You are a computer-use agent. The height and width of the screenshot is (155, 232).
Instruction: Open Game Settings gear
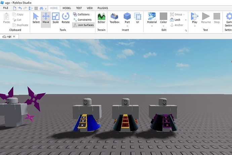point(229,19)
